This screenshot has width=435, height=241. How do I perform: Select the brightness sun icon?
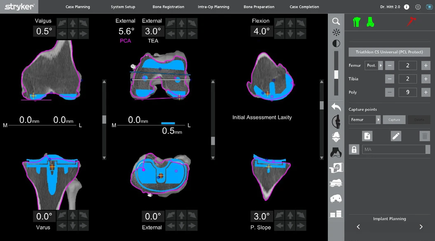tap(336, 32)
